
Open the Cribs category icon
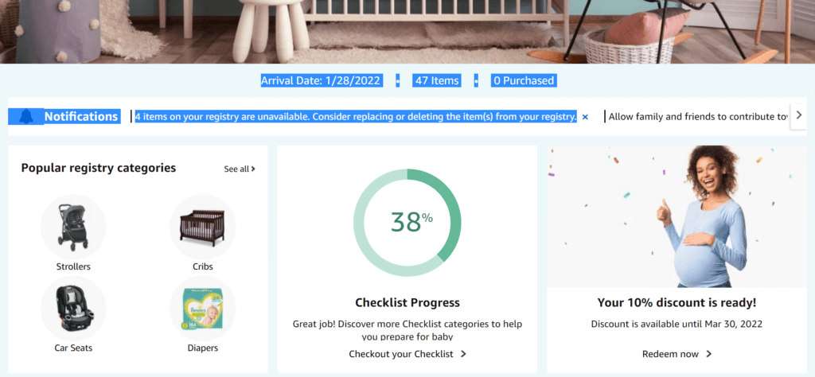[202, 227]
